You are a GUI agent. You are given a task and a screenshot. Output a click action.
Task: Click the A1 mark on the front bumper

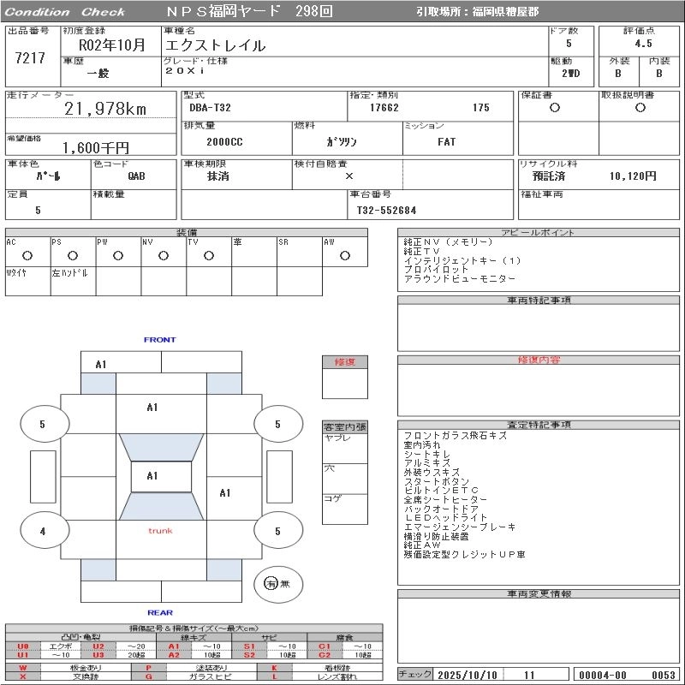click(101, 365)
